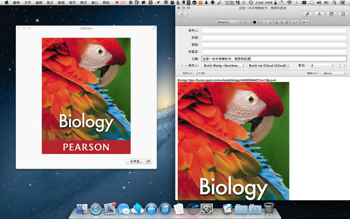Screen dimensions: 350x219
Task: Click the Time Machine menu bar icon
Action: [251, 3]
